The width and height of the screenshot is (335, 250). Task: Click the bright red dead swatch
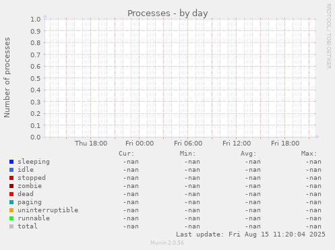tap(11, 194)
